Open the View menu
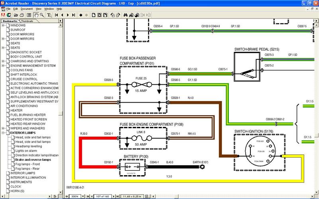 (x=38, y=9)
